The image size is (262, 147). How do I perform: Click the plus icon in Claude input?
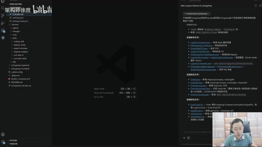point(184,138)
